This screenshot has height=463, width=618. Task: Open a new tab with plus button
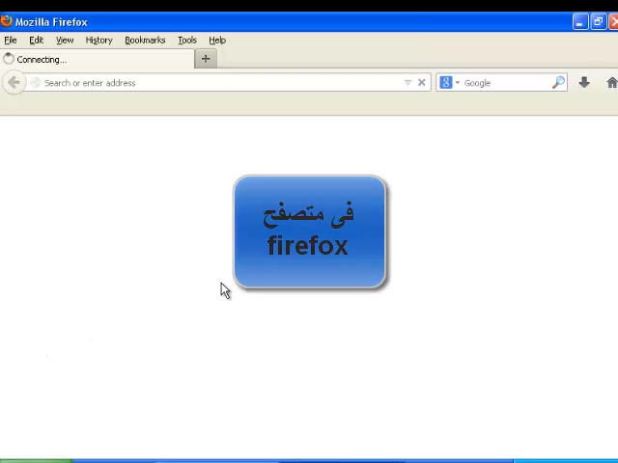pos(206,59)
